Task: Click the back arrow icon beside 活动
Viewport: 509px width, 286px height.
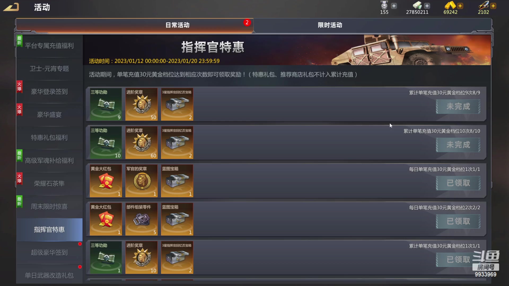Action: (11, 7)
